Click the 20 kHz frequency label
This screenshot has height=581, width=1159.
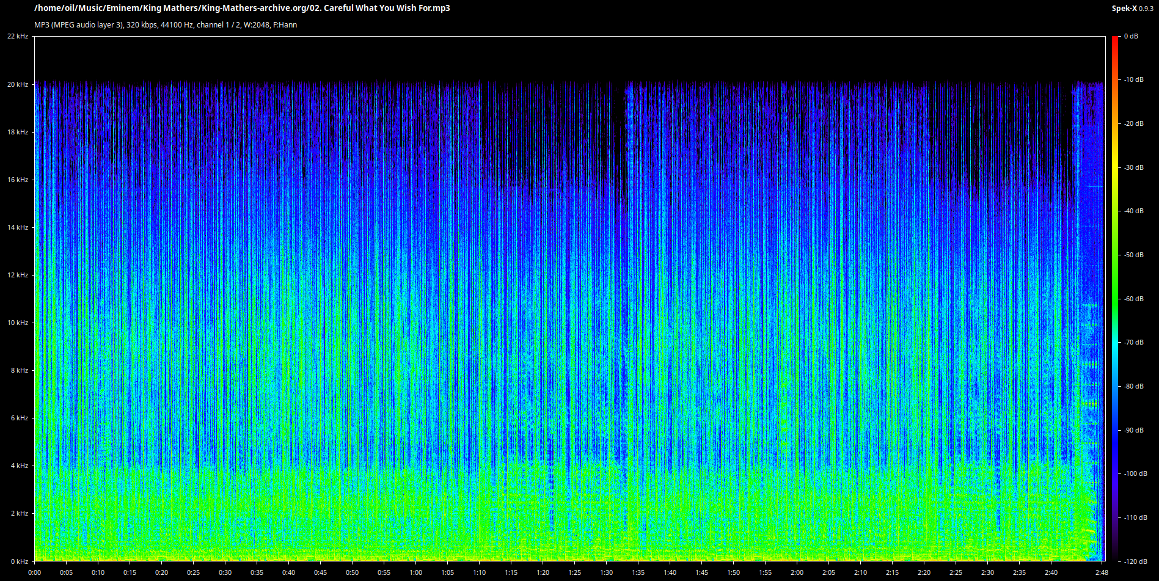[18, 84]
